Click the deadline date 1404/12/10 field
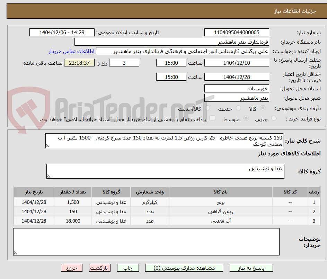 [x=237, y=63]
